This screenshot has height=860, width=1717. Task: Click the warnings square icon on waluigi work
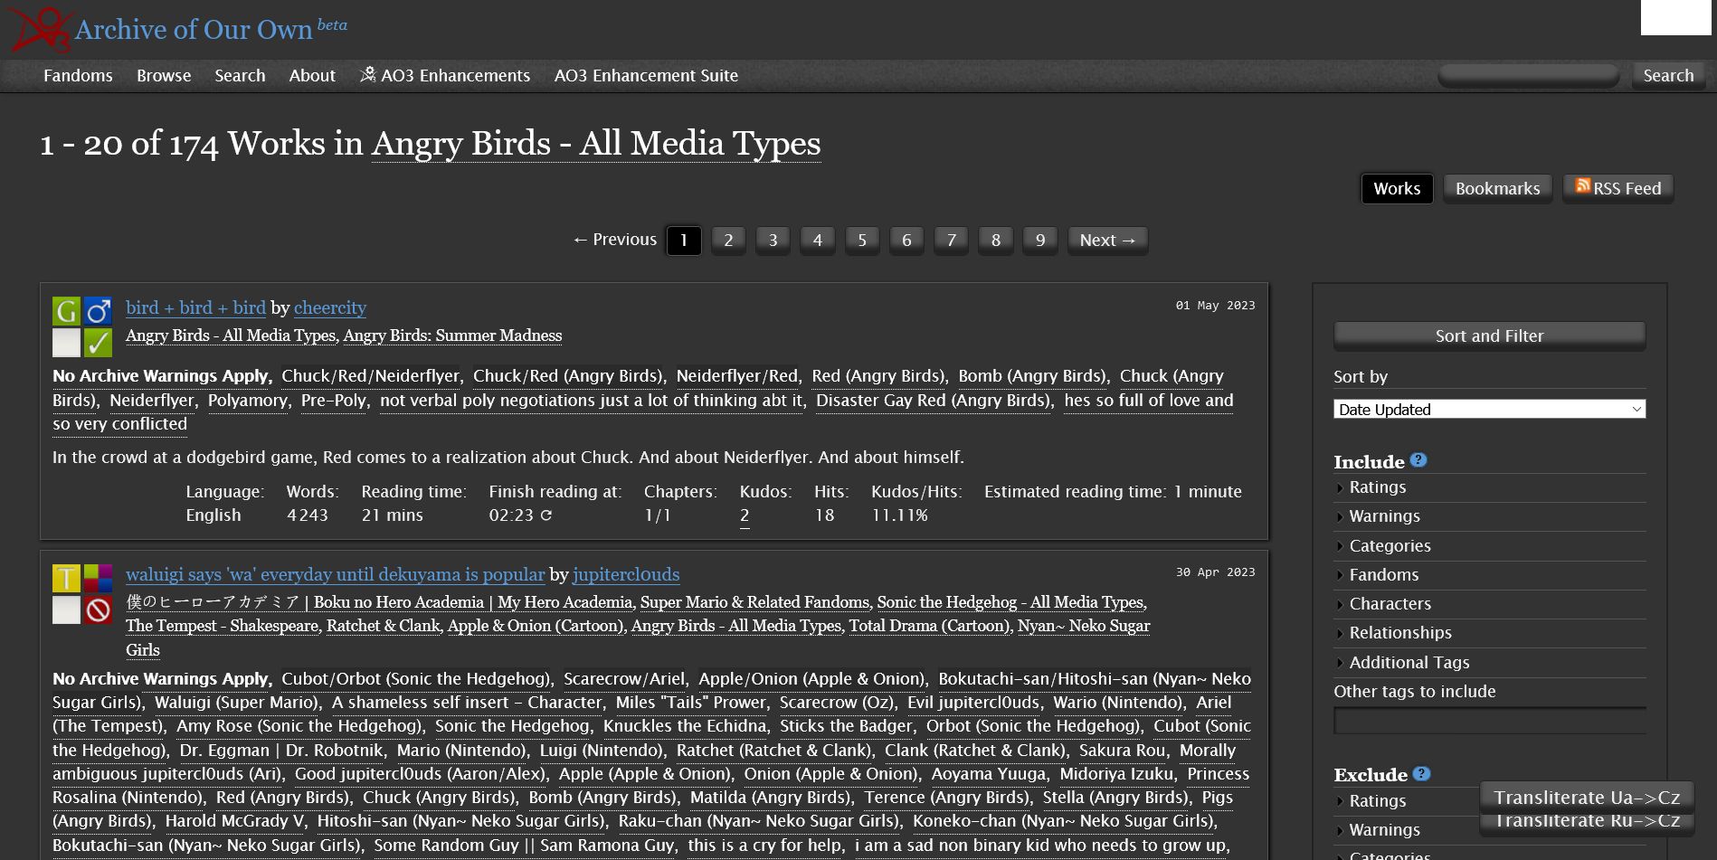[66, 610]
